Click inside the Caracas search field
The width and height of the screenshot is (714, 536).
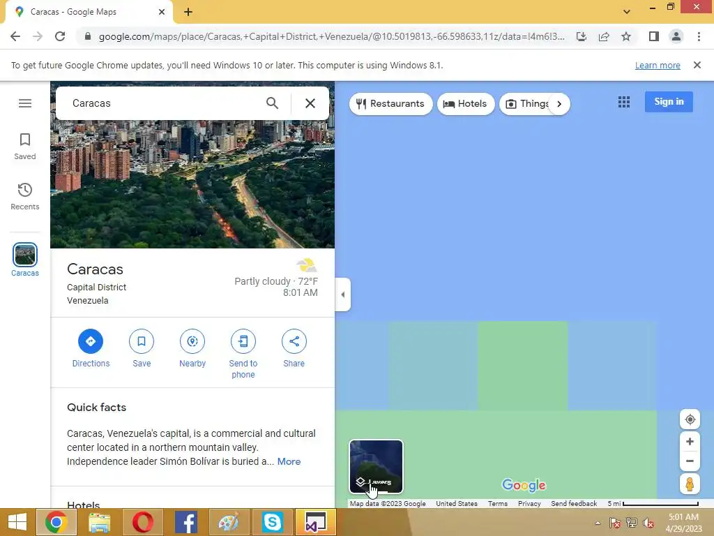164,103
